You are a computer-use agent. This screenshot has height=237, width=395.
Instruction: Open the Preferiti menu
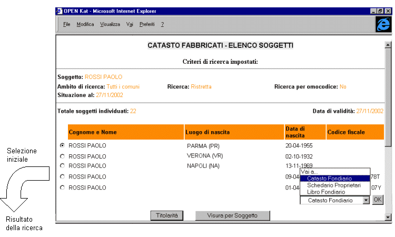147,25
